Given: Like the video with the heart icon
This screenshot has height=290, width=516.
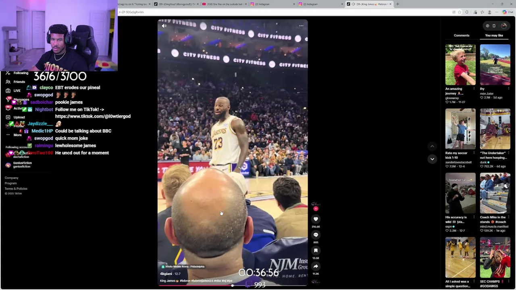Looking at the screenshot, I should (316, 219).
